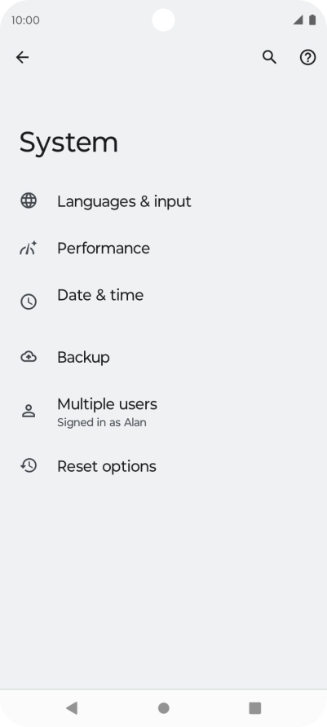
Task: Tap the back arrow icon
Action: click(22, 58)
